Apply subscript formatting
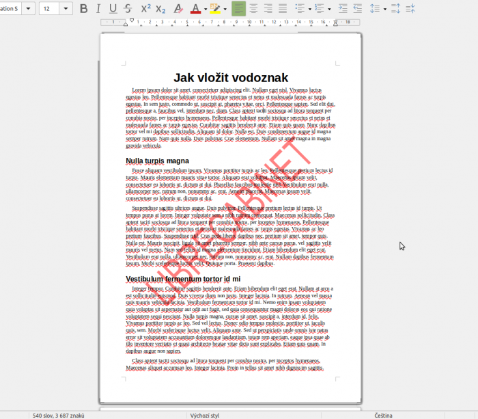478x419 pixels. 160,9
